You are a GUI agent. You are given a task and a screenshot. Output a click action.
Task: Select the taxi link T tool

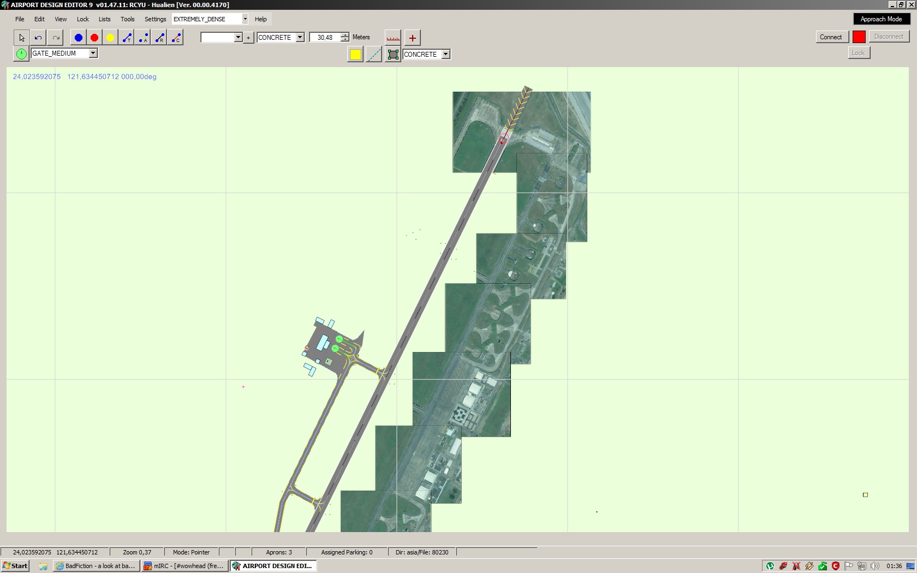pyautogui.click(x=127, y=38)
